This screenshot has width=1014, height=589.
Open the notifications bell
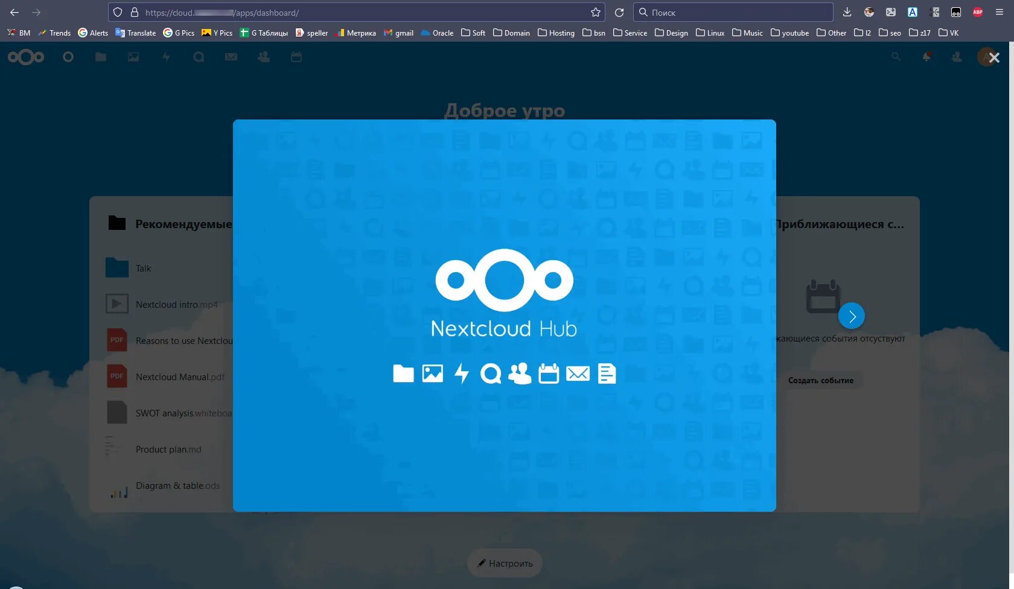pos(927,57)
